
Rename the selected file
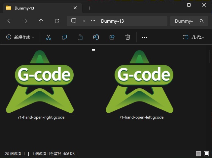[x=96, y=37]
